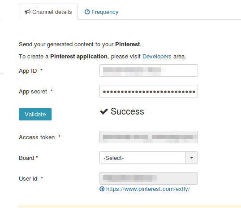The image size is (241, 208).
Task: Switch to the Channel details tab
Action: point(48,12)
